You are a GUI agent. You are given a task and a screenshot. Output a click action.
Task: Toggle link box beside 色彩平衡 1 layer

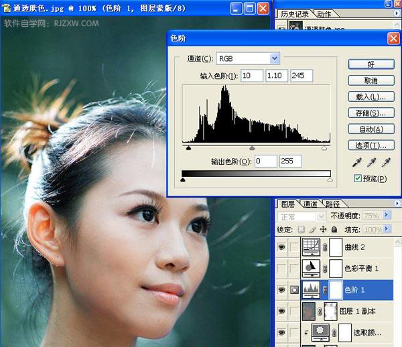tap(294, 269)
